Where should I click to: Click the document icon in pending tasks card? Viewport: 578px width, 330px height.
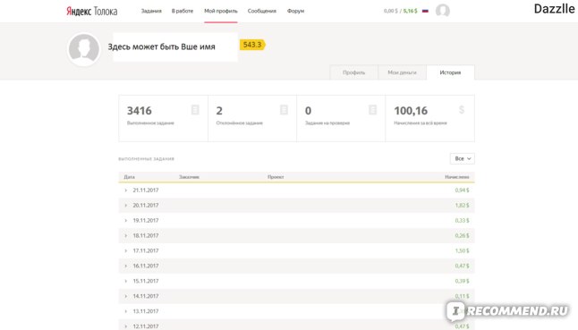pos(373,110)
